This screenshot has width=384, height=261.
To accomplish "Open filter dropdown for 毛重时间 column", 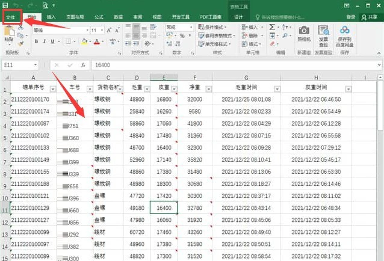I will [x=277, y=89].
